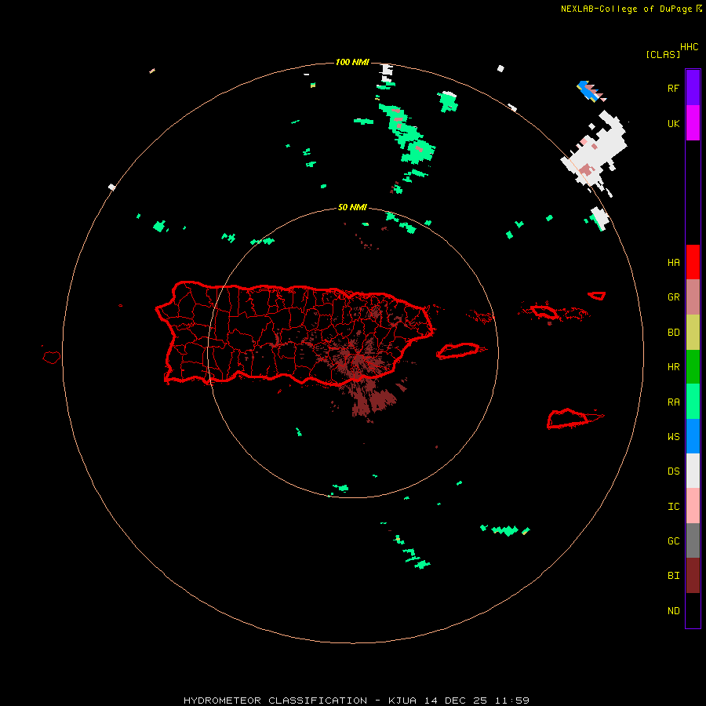Image resolution: width=706 pixels, height=706 pixels.
Task: Click the large green rain cell north
Action: [407, 133]
